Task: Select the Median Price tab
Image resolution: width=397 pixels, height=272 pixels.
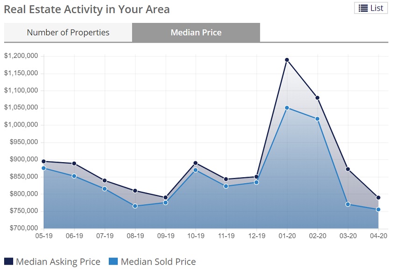Action: click(x=196, y=33)
